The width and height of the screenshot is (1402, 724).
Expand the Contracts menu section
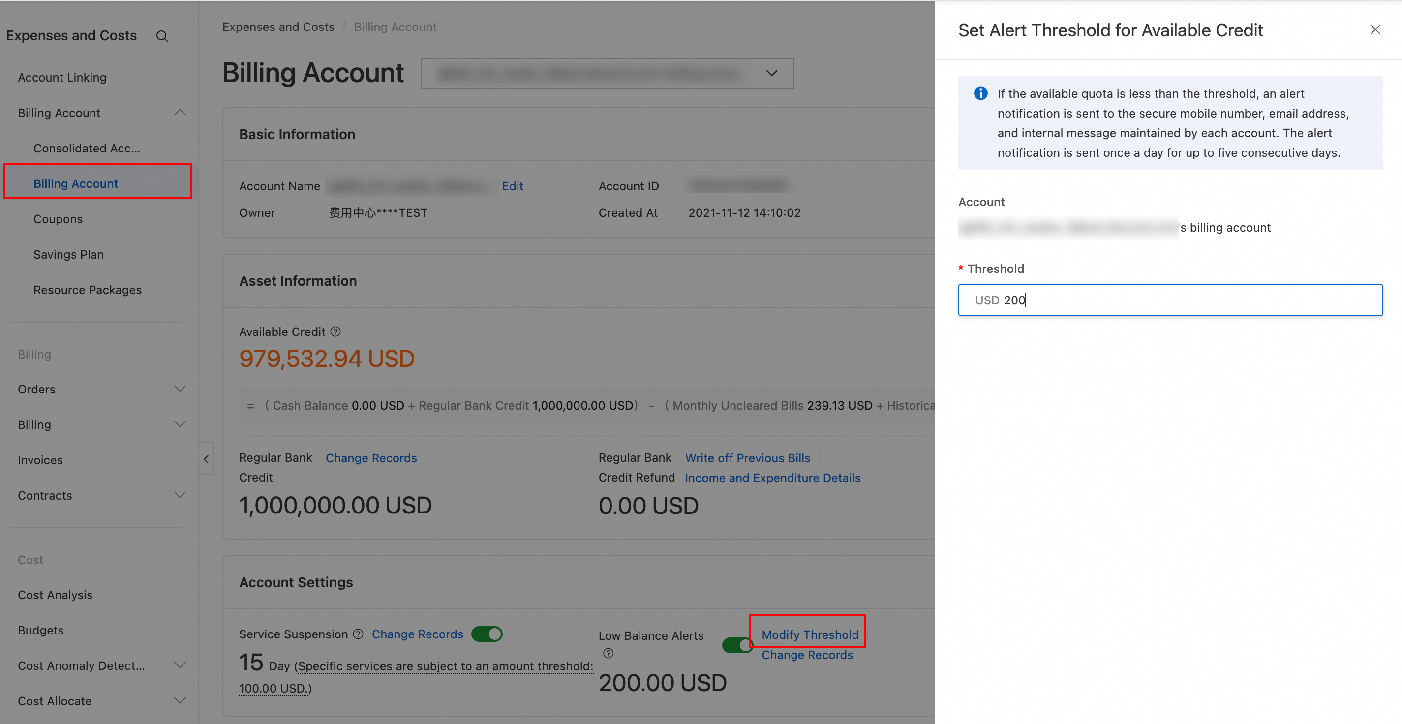point(180,495)
